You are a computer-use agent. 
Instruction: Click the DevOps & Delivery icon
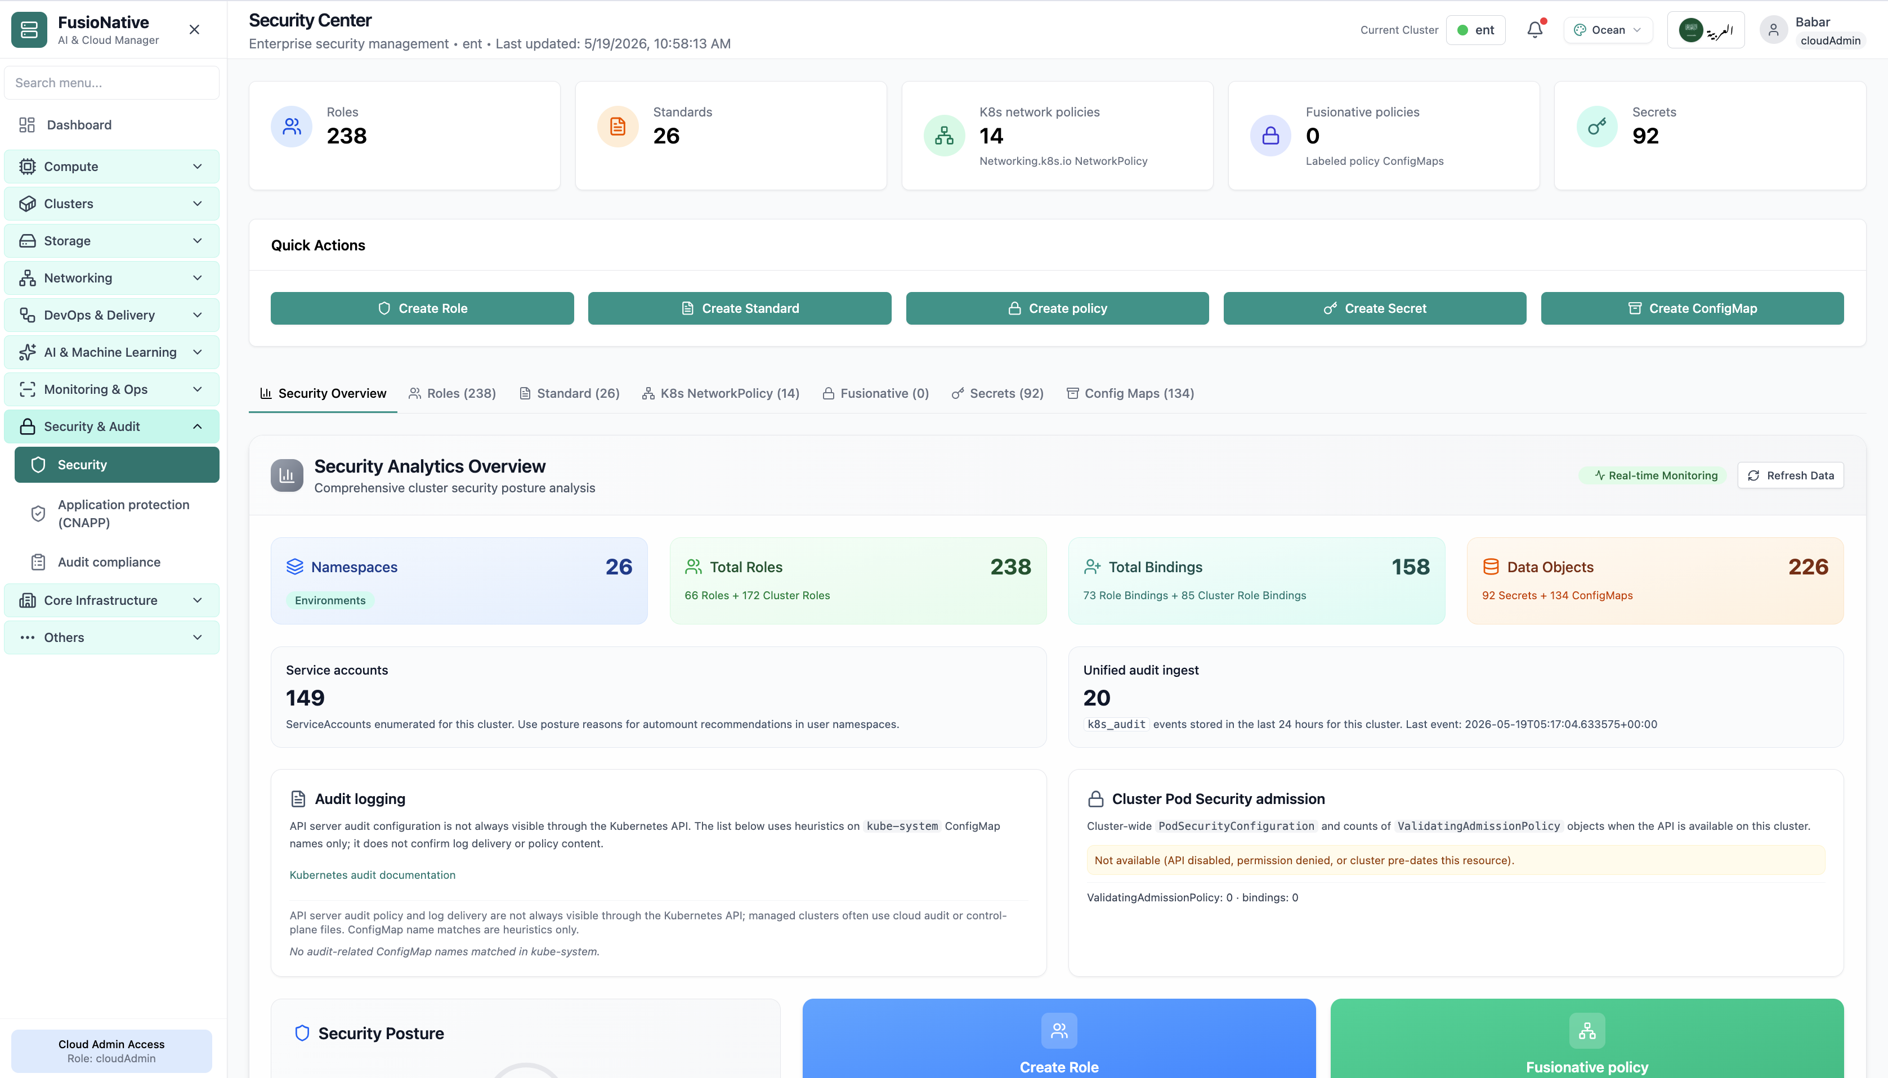point(28,316)
